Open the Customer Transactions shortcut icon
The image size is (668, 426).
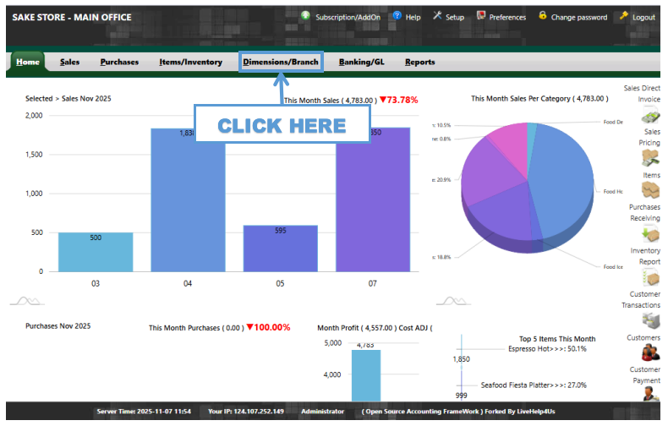click(649, 320)
